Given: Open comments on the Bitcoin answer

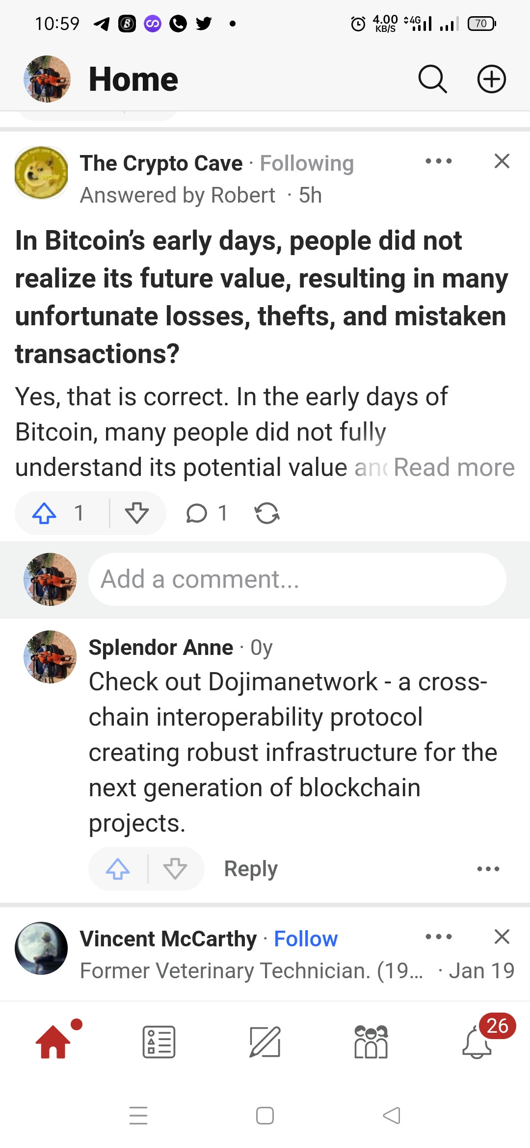Looking at the screenshot, I should click(207, 513).
